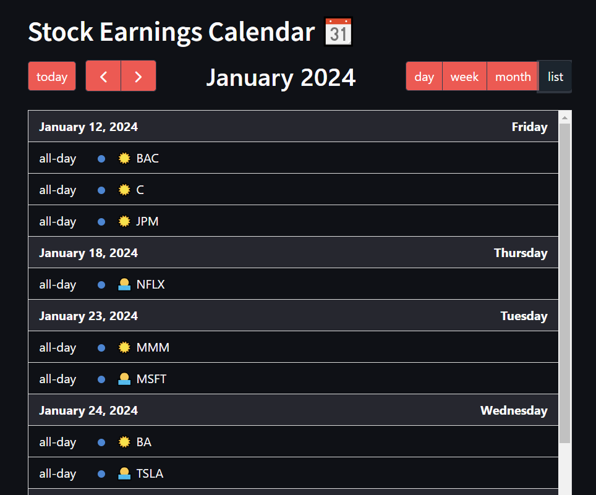This screenshot has width=596, height=495.
Task: Click the blue dot in the TSLA row
Action: pos(101,474)
